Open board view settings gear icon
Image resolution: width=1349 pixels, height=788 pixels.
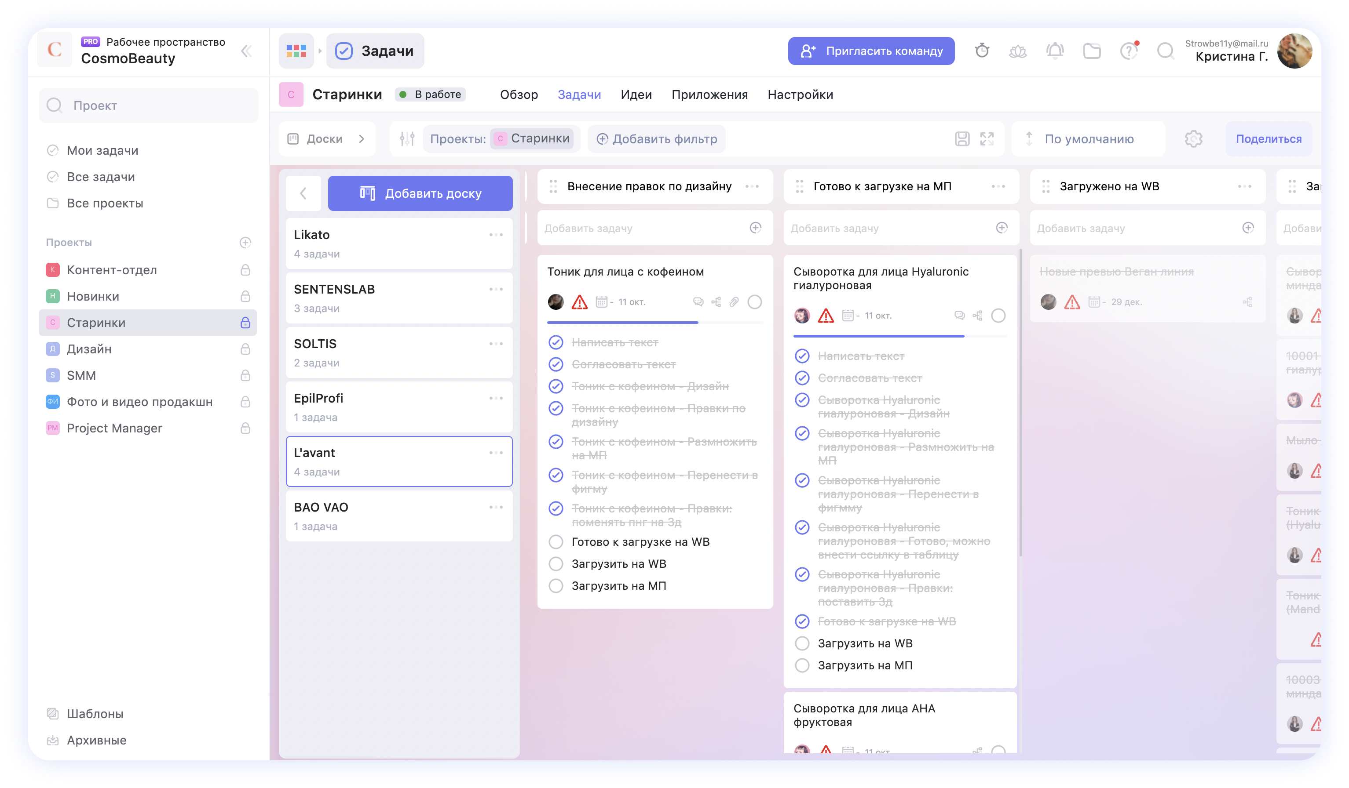(1193, 139)
